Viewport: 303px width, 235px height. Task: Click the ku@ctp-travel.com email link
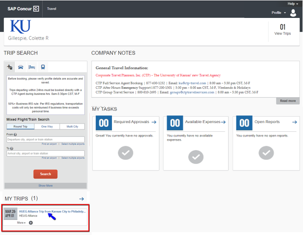[192, 83]
